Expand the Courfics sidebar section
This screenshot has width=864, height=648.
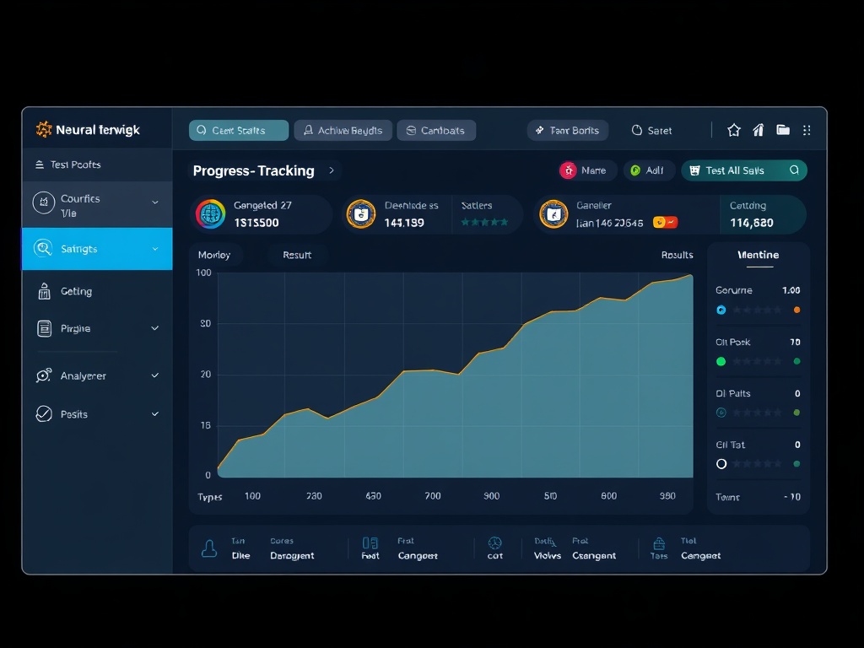coord(154,202)
